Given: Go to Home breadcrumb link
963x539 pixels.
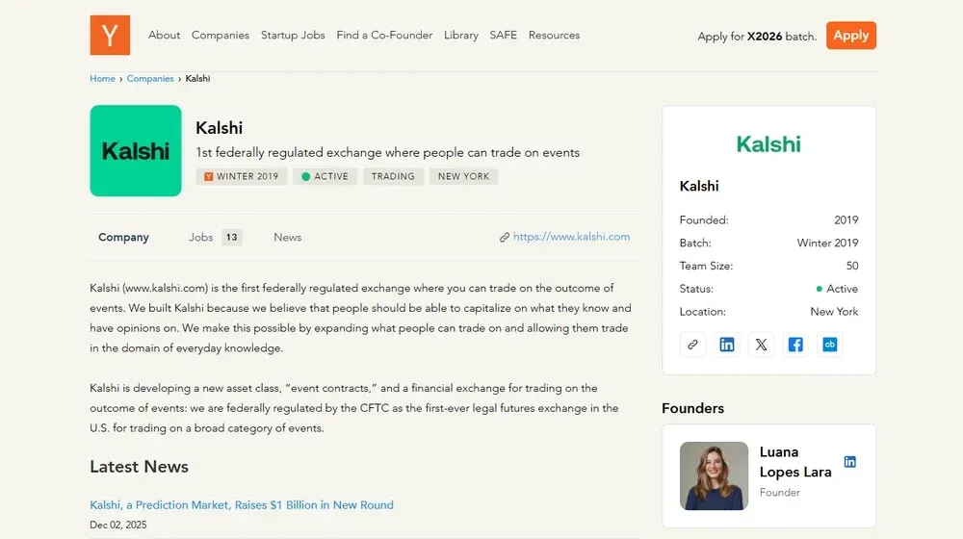Looking at the screenshot, I should tap(103, 79).
